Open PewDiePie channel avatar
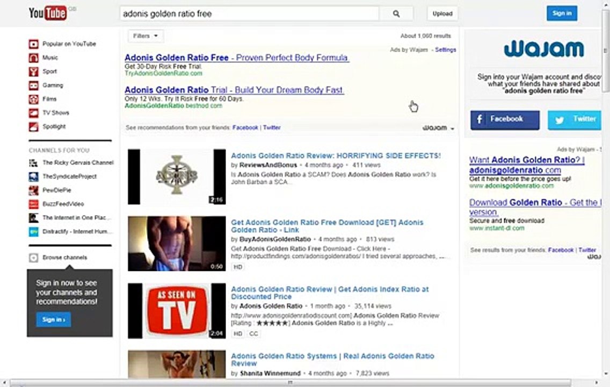This screenshot has height=387, width=610. (33, 190)
